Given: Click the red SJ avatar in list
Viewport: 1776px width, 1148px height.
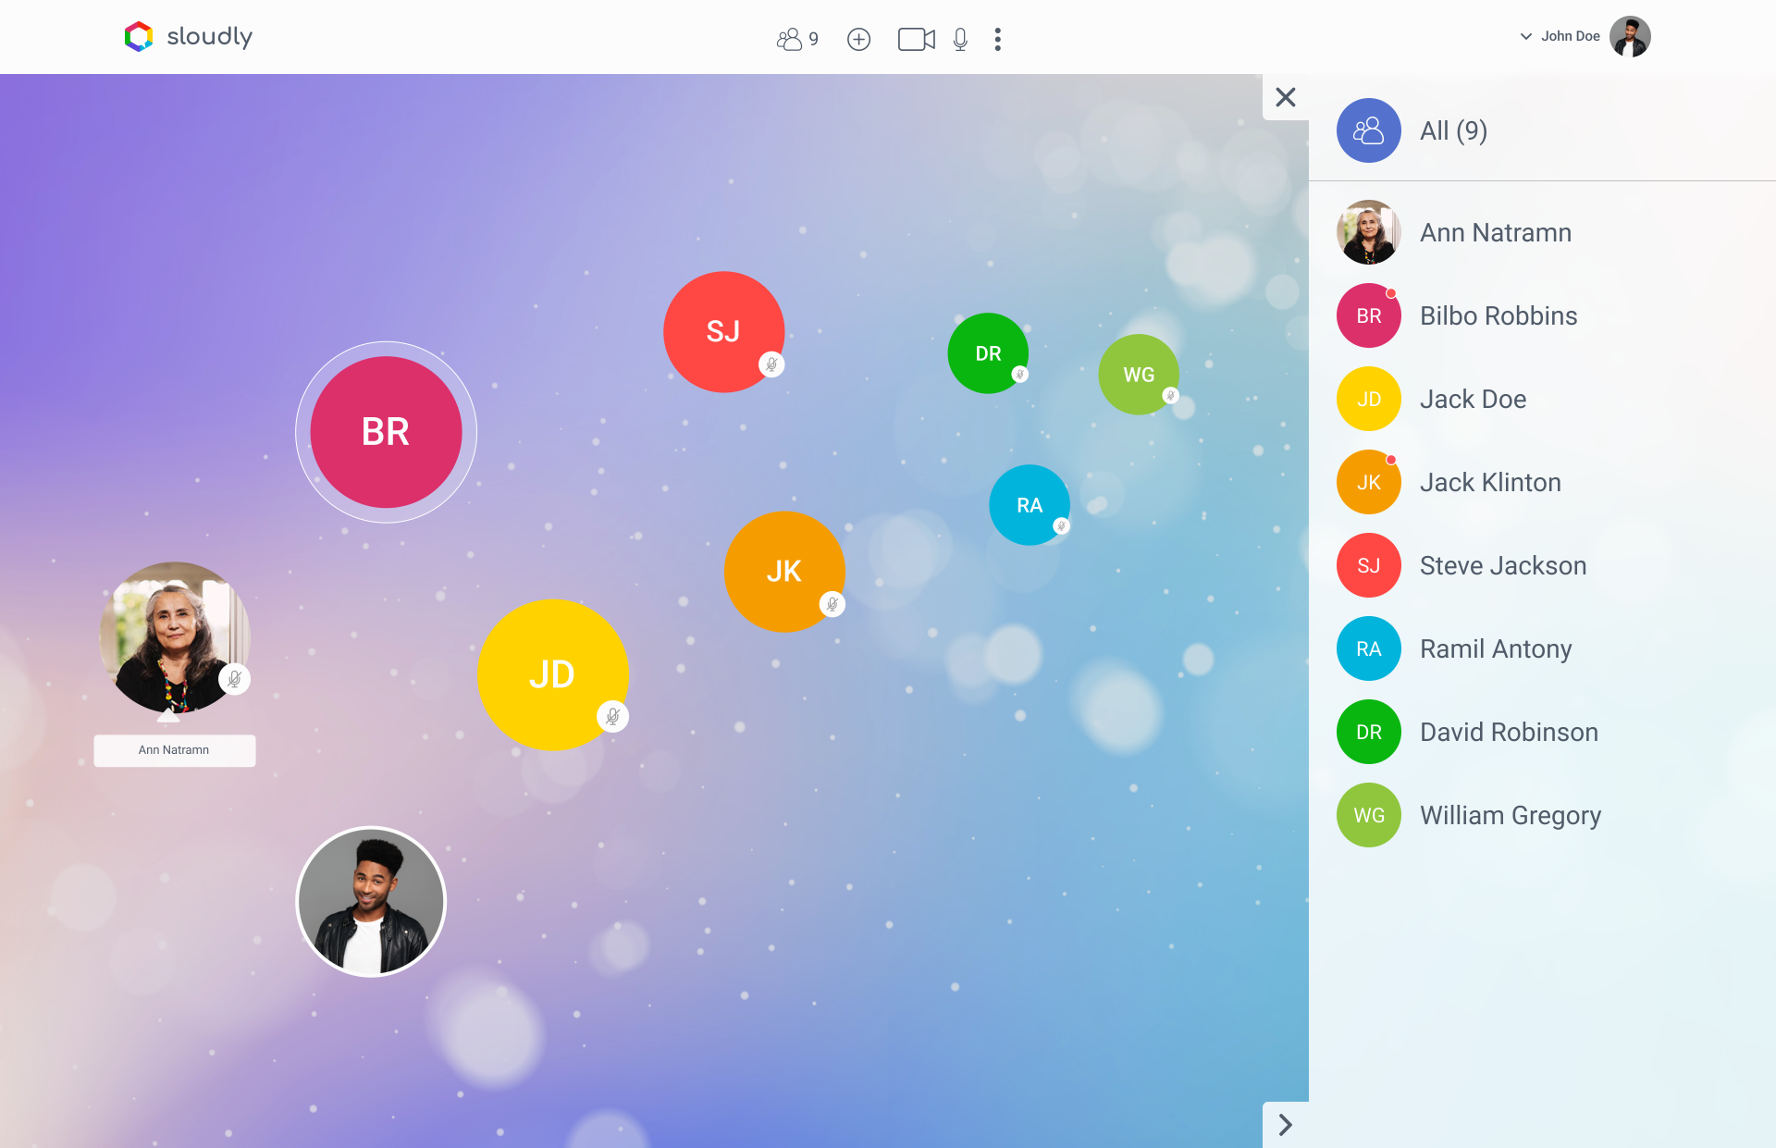Looking at the screenshot, I should [1369, 565].
